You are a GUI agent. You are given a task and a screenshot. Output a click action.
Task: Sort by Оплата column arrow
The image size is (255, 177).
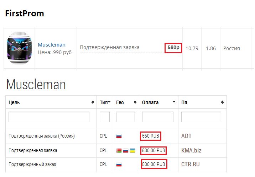pos(174,102)
